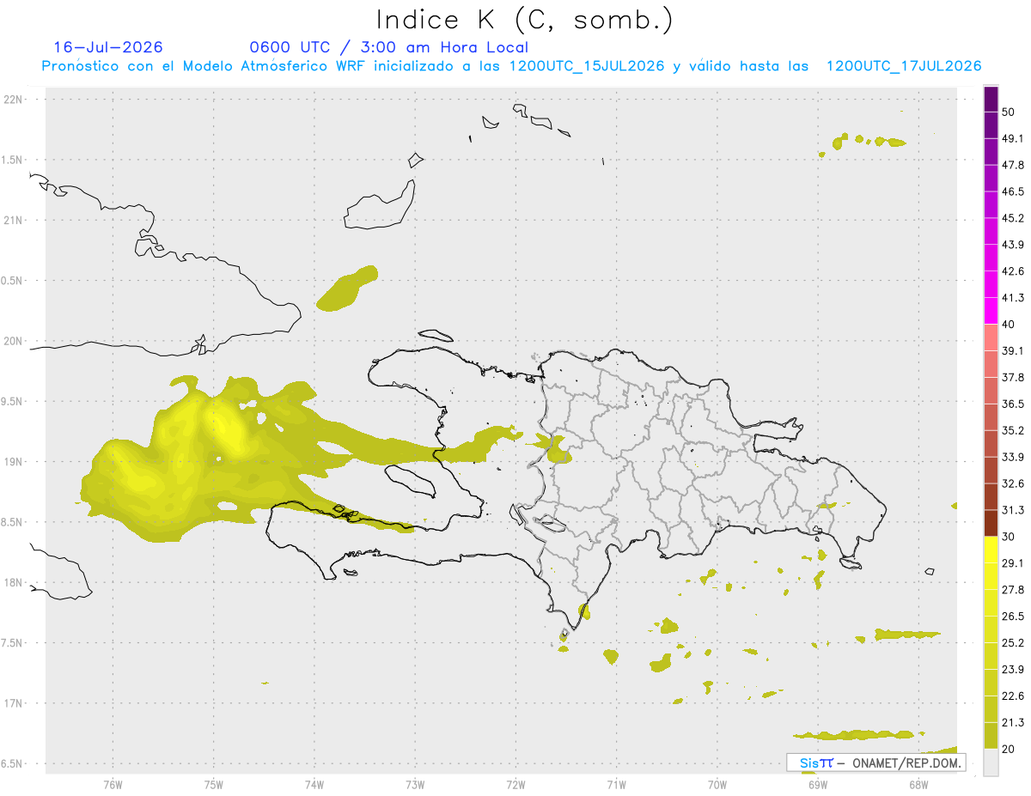Viewport: 1031px width, 796px height.
Task: Click the '18N' latitude label
Action: click(12, 582)
